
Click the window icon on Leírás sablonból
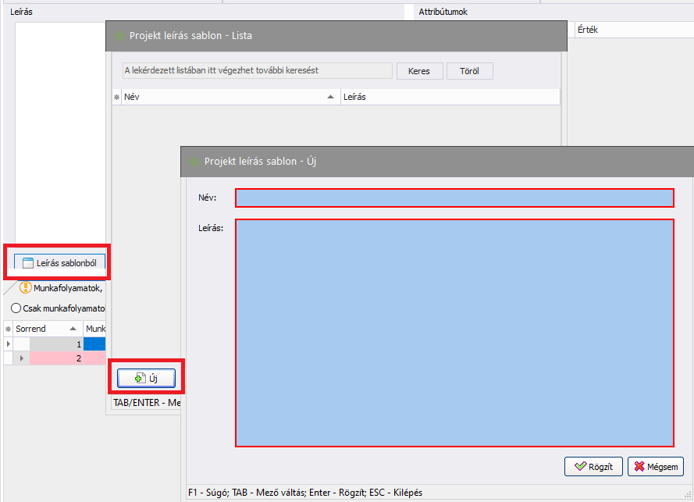click(28, 263)
